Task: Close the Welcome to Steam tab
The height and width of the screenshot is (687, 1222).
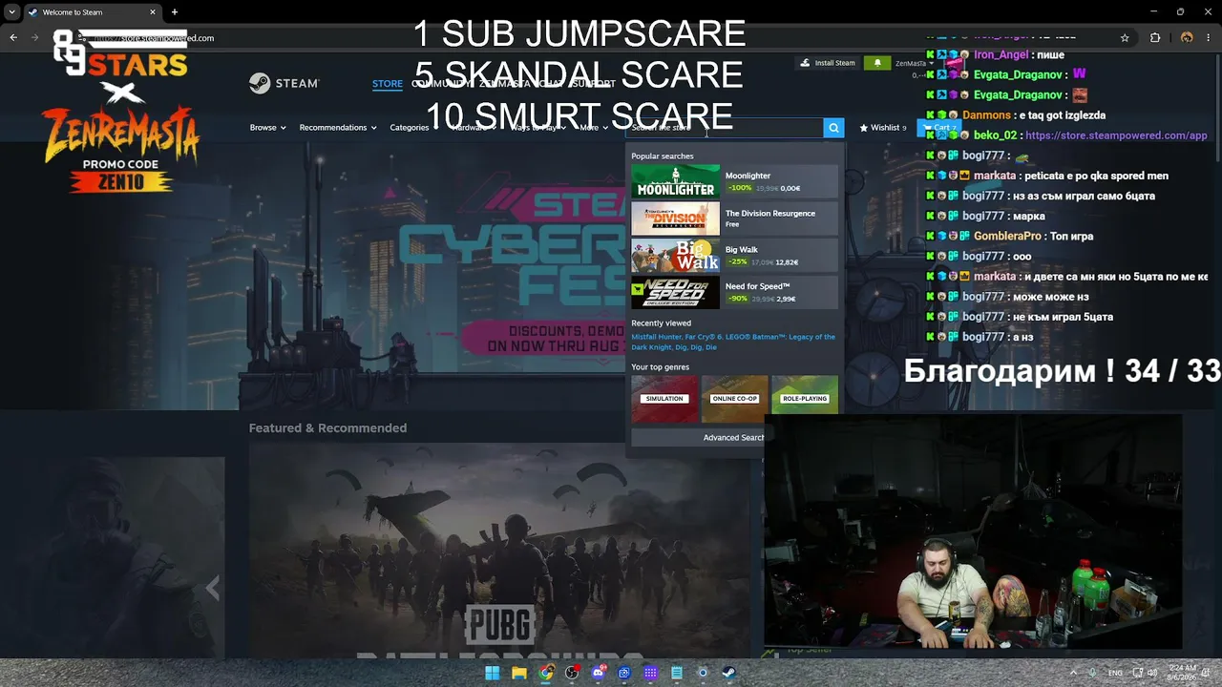Action: click(x=153, y=12)
